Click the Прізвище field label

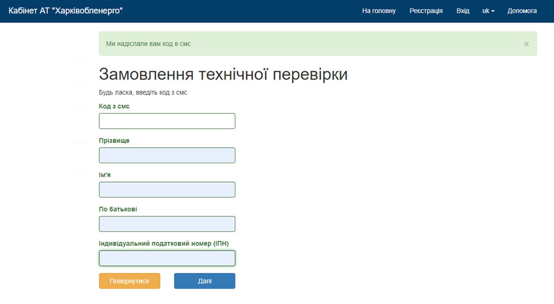[114, 140]
